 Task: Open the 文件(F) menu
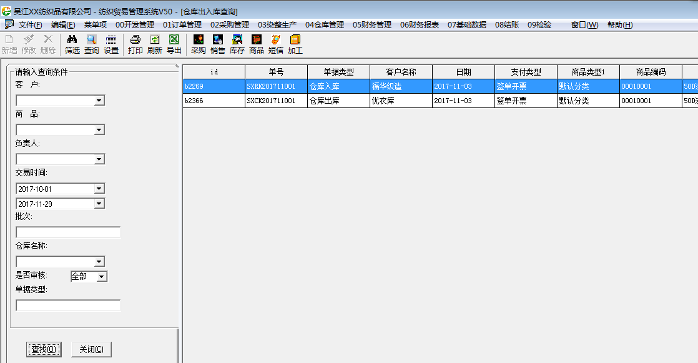pos(30,25)
